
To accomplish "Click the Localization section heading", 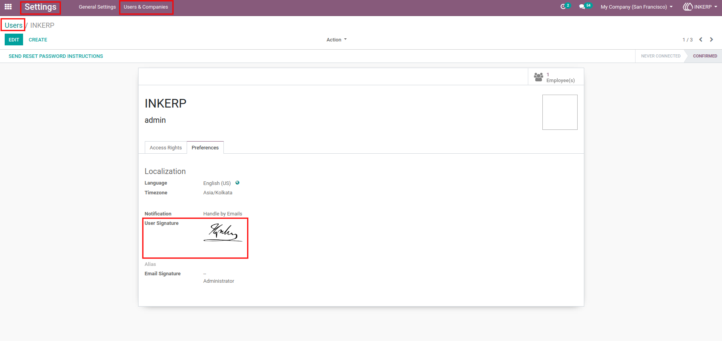I will coord(165,171).
